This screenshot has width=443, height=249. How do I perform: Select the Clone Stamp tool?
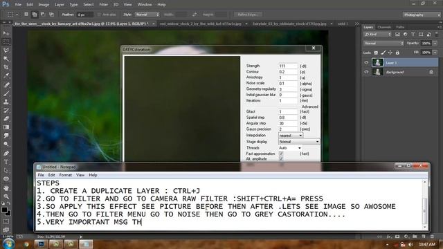(6, 102)
